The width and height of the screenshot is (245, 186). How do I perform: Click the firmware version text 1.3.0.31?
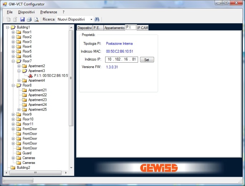click(x=112, y=67)
